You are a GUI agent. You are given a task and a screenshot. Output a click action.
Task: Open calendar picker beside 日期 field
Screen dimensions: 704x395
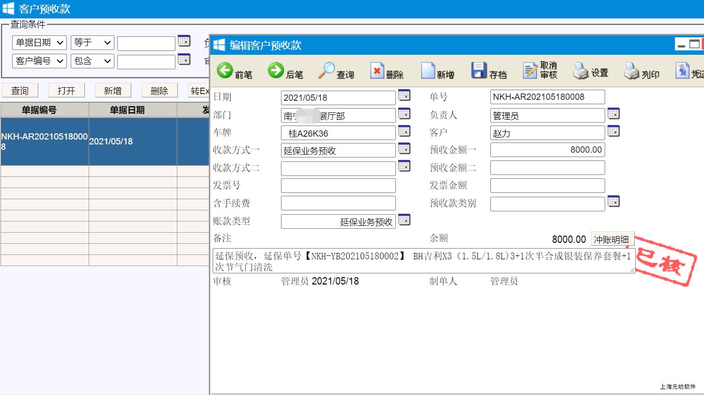coord(404,95)
